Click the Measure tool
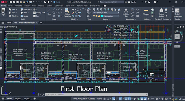Screen dimensions: 185x101 [146, 12]
